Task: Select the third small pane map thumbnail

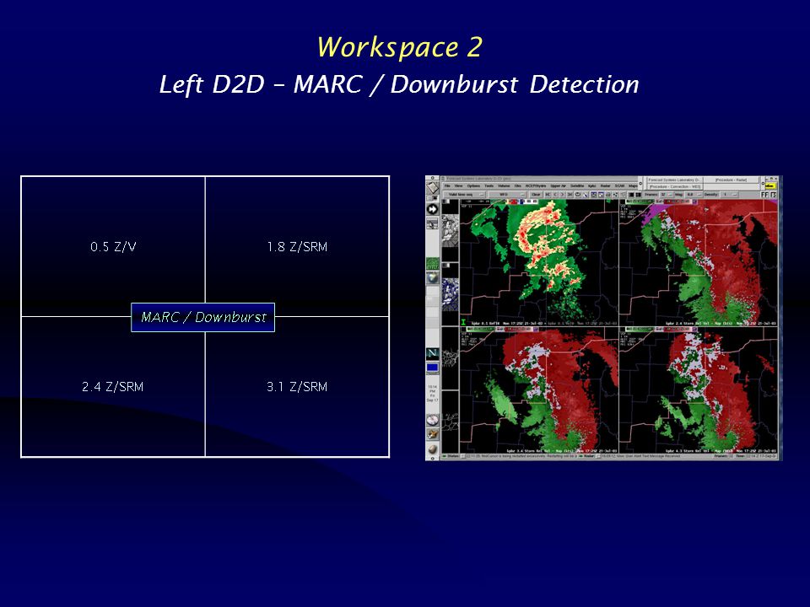Action: tap(450, 357)
